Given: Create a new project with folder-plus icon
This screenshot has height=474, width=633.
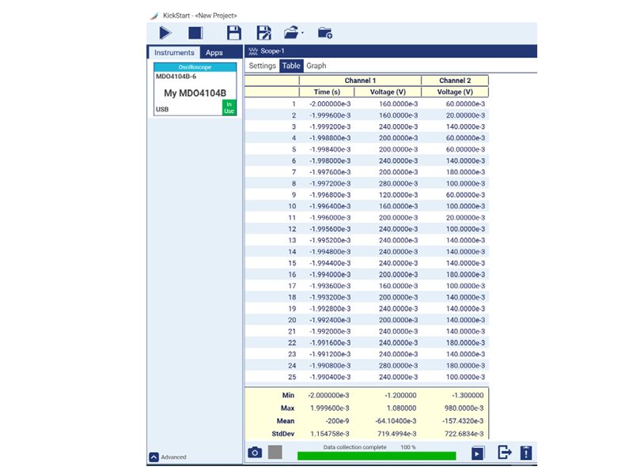Looking at the screenshot, I should coord(325,33).
